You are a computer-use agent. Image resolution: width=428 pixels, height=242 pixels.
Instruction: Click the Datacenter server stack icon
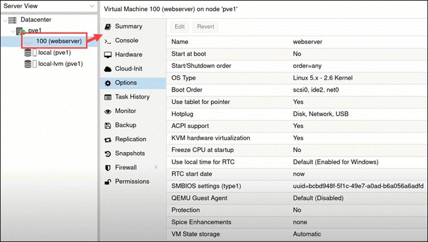point(13,20)
